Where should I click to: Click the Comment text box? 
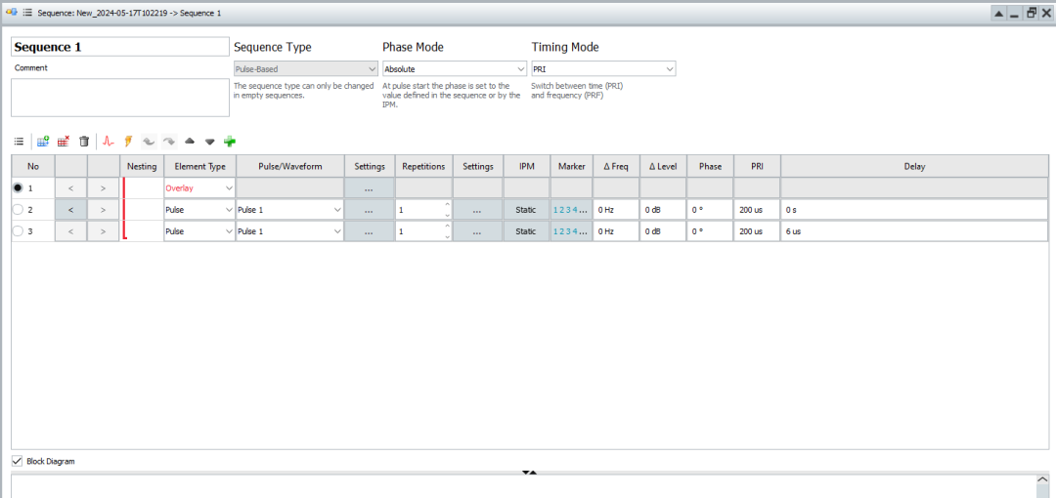(119, 98)
